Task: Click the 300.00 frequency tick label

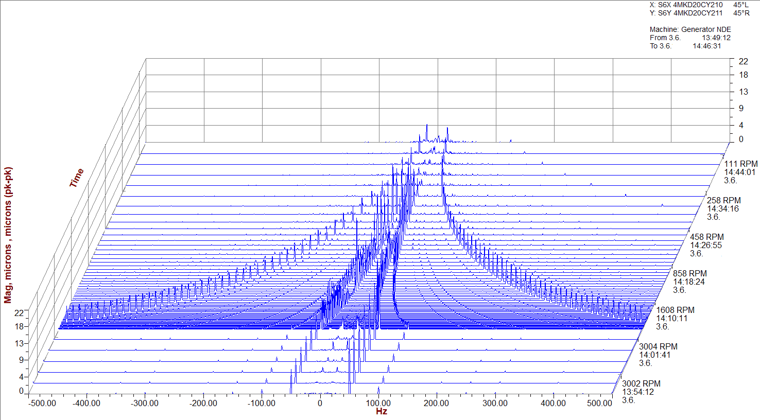Action: (495, 403)
